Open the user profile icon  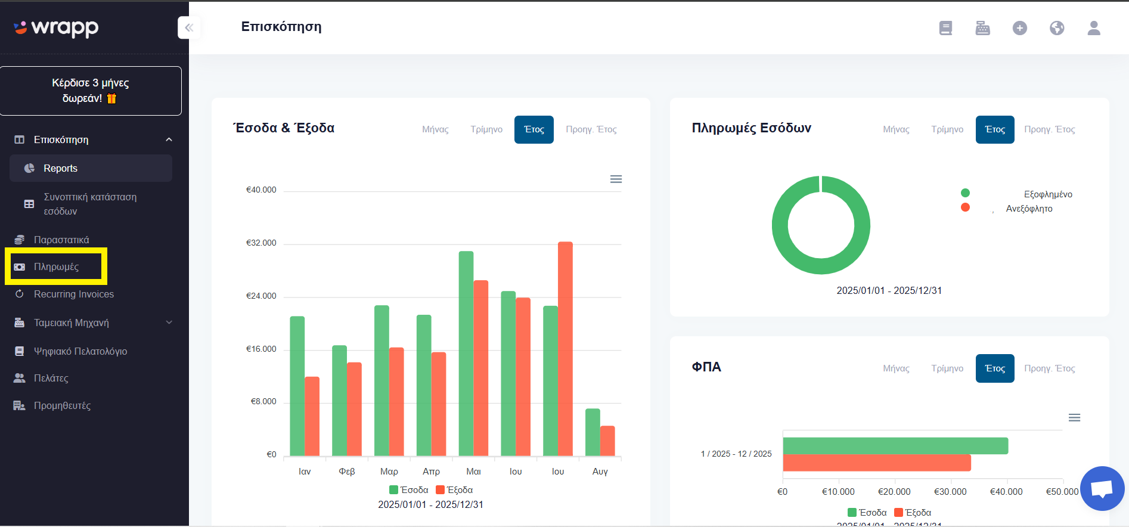(x=1094, y=28)
